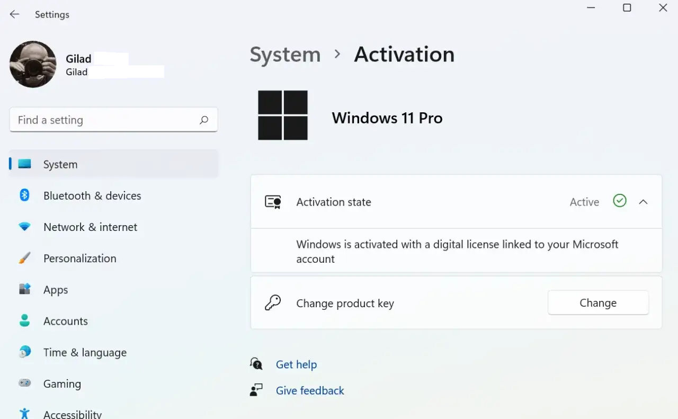Click the Give feedback person icon
678x419 pixels.
(256, 390)
